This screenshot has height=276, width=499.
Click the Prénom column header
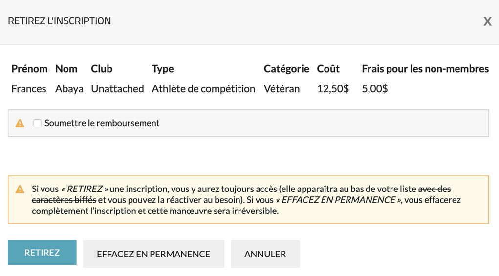pos(29,69)
